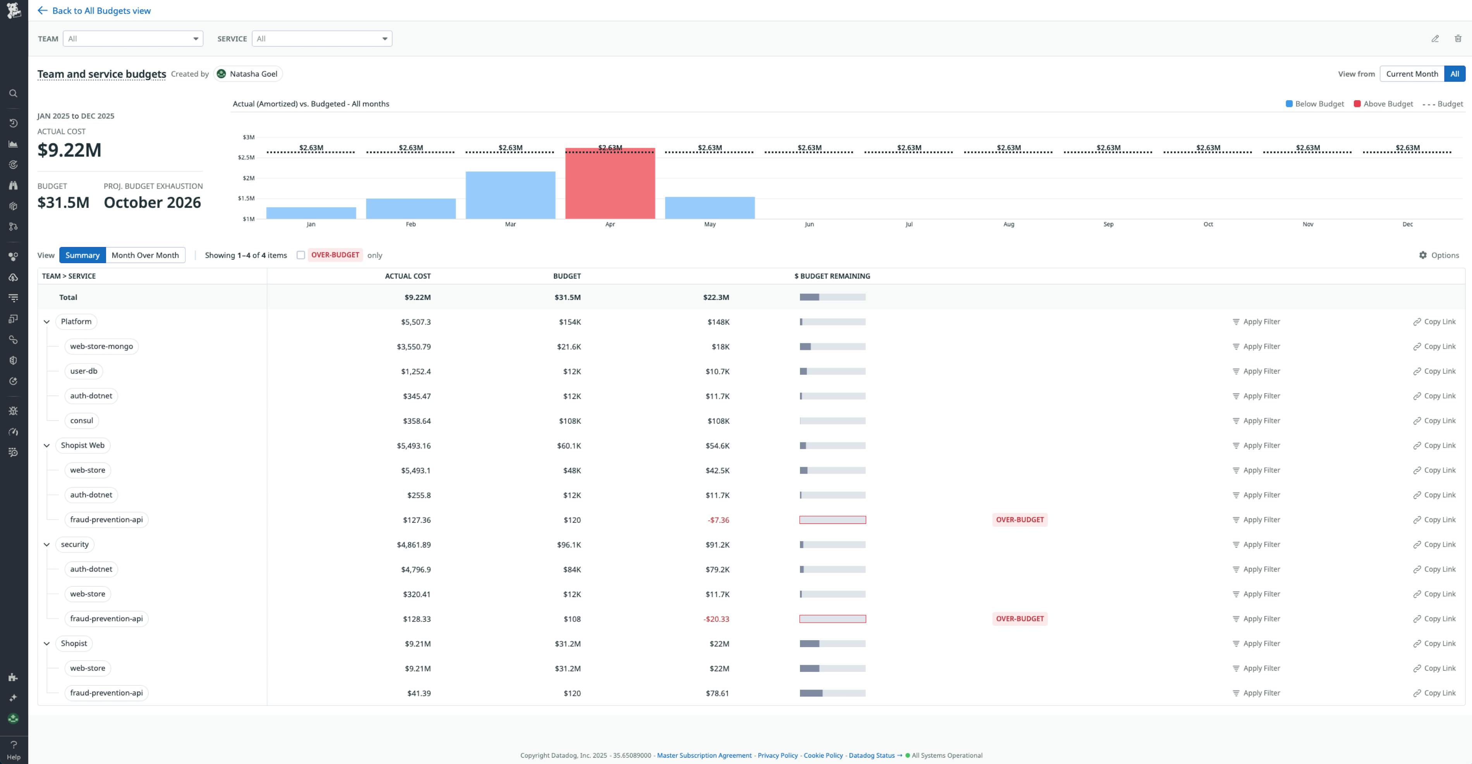This screenshot has width=1472, height=764.
Task: Open the SERVICE filter dropdown
Action: (x=322, y=38)
